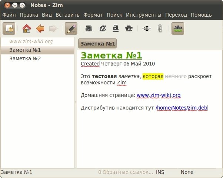Viewport: 223px width, 178px height.
Task: Open the Файл menu
Action: (x=9, y=15)
